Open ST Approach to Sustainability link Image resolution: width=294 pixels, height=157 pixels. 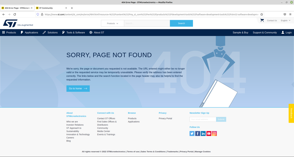[74, 130]
